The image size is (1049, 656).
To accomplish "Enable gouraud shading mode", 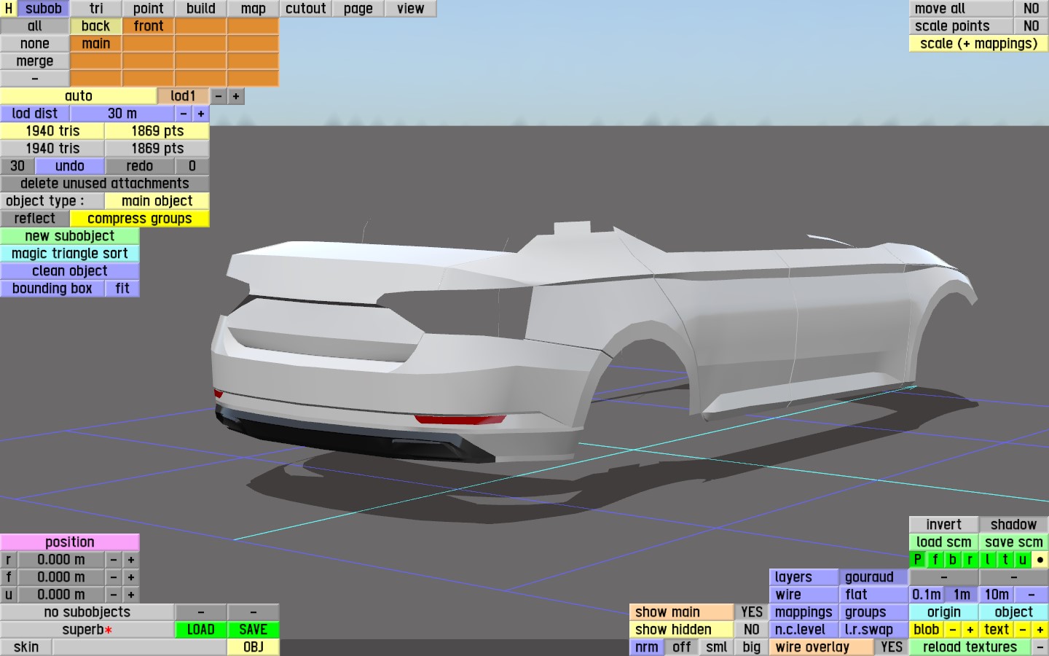I will [874, 577].
